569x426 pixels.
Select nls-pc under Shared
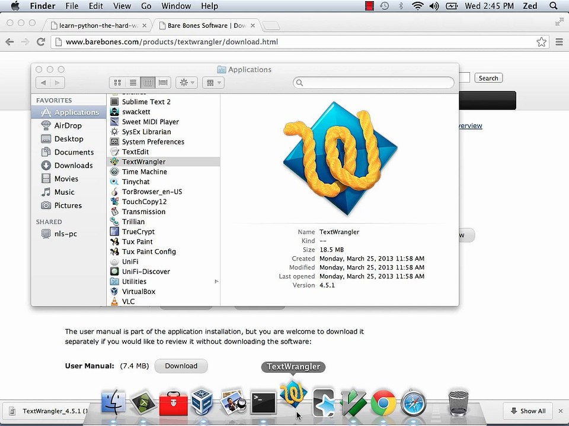[69, 234]
